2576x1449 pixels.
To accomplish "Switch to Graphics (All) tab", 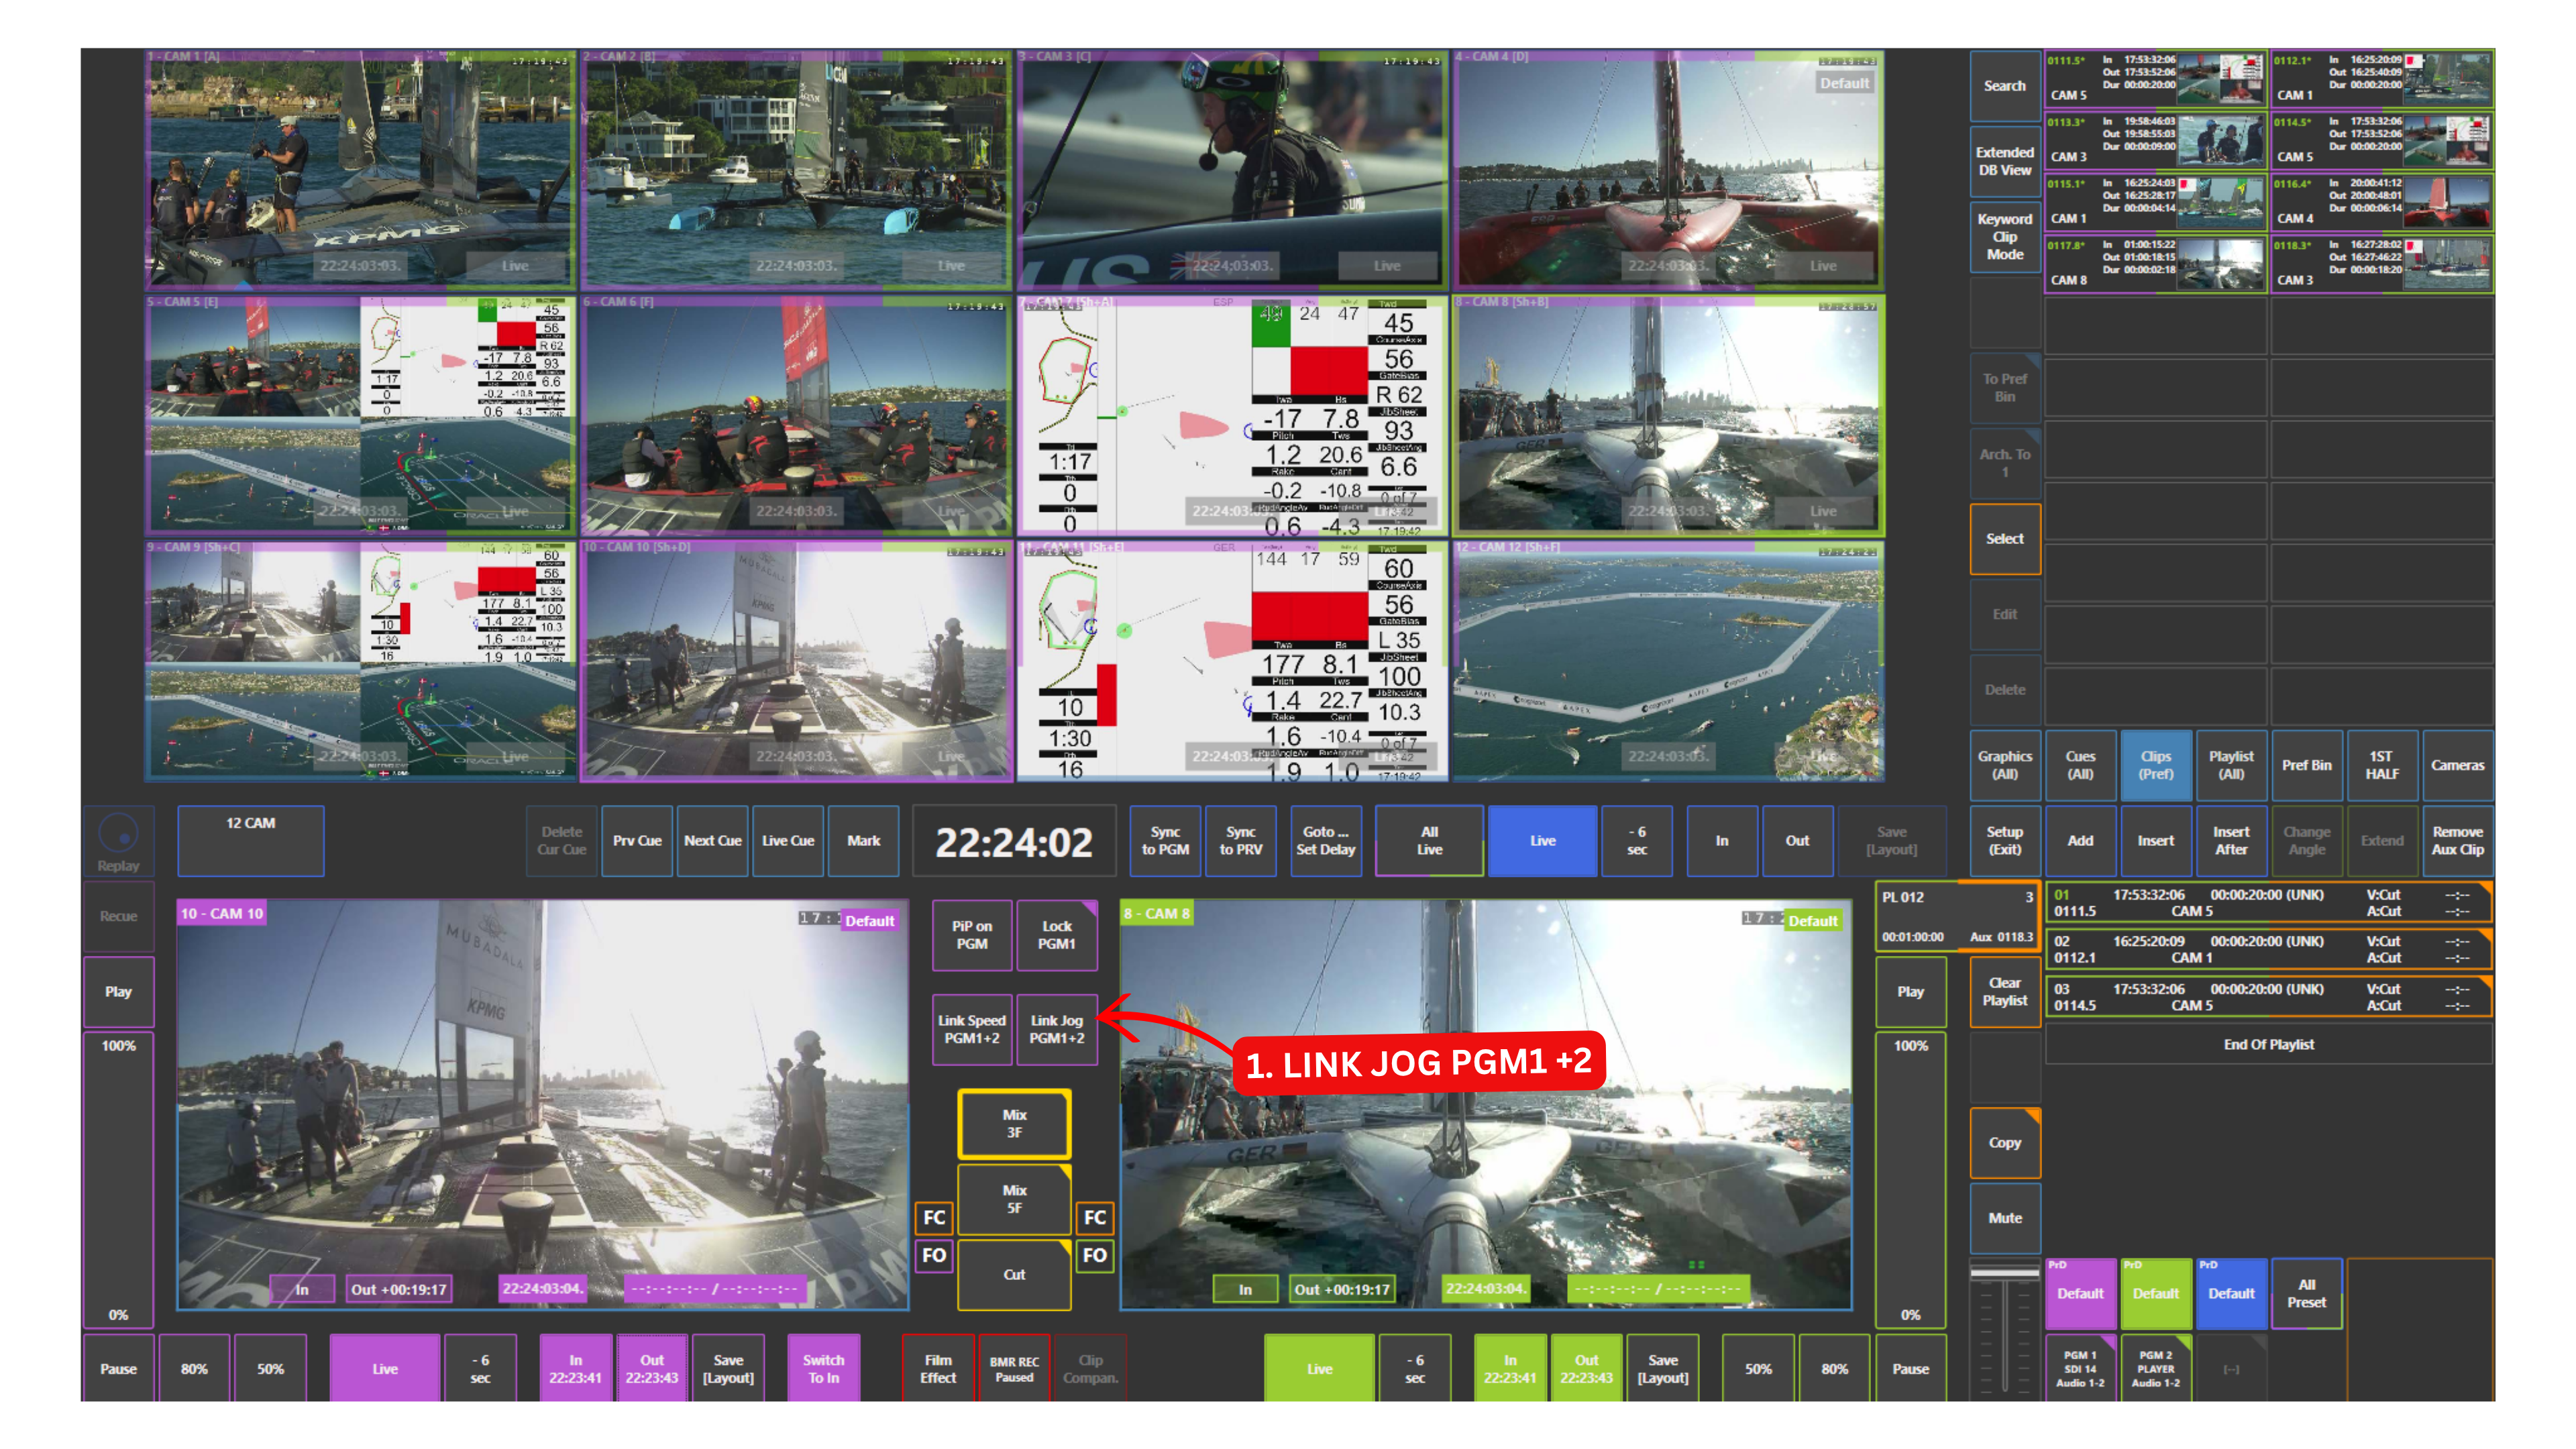I will point(2004,765).
